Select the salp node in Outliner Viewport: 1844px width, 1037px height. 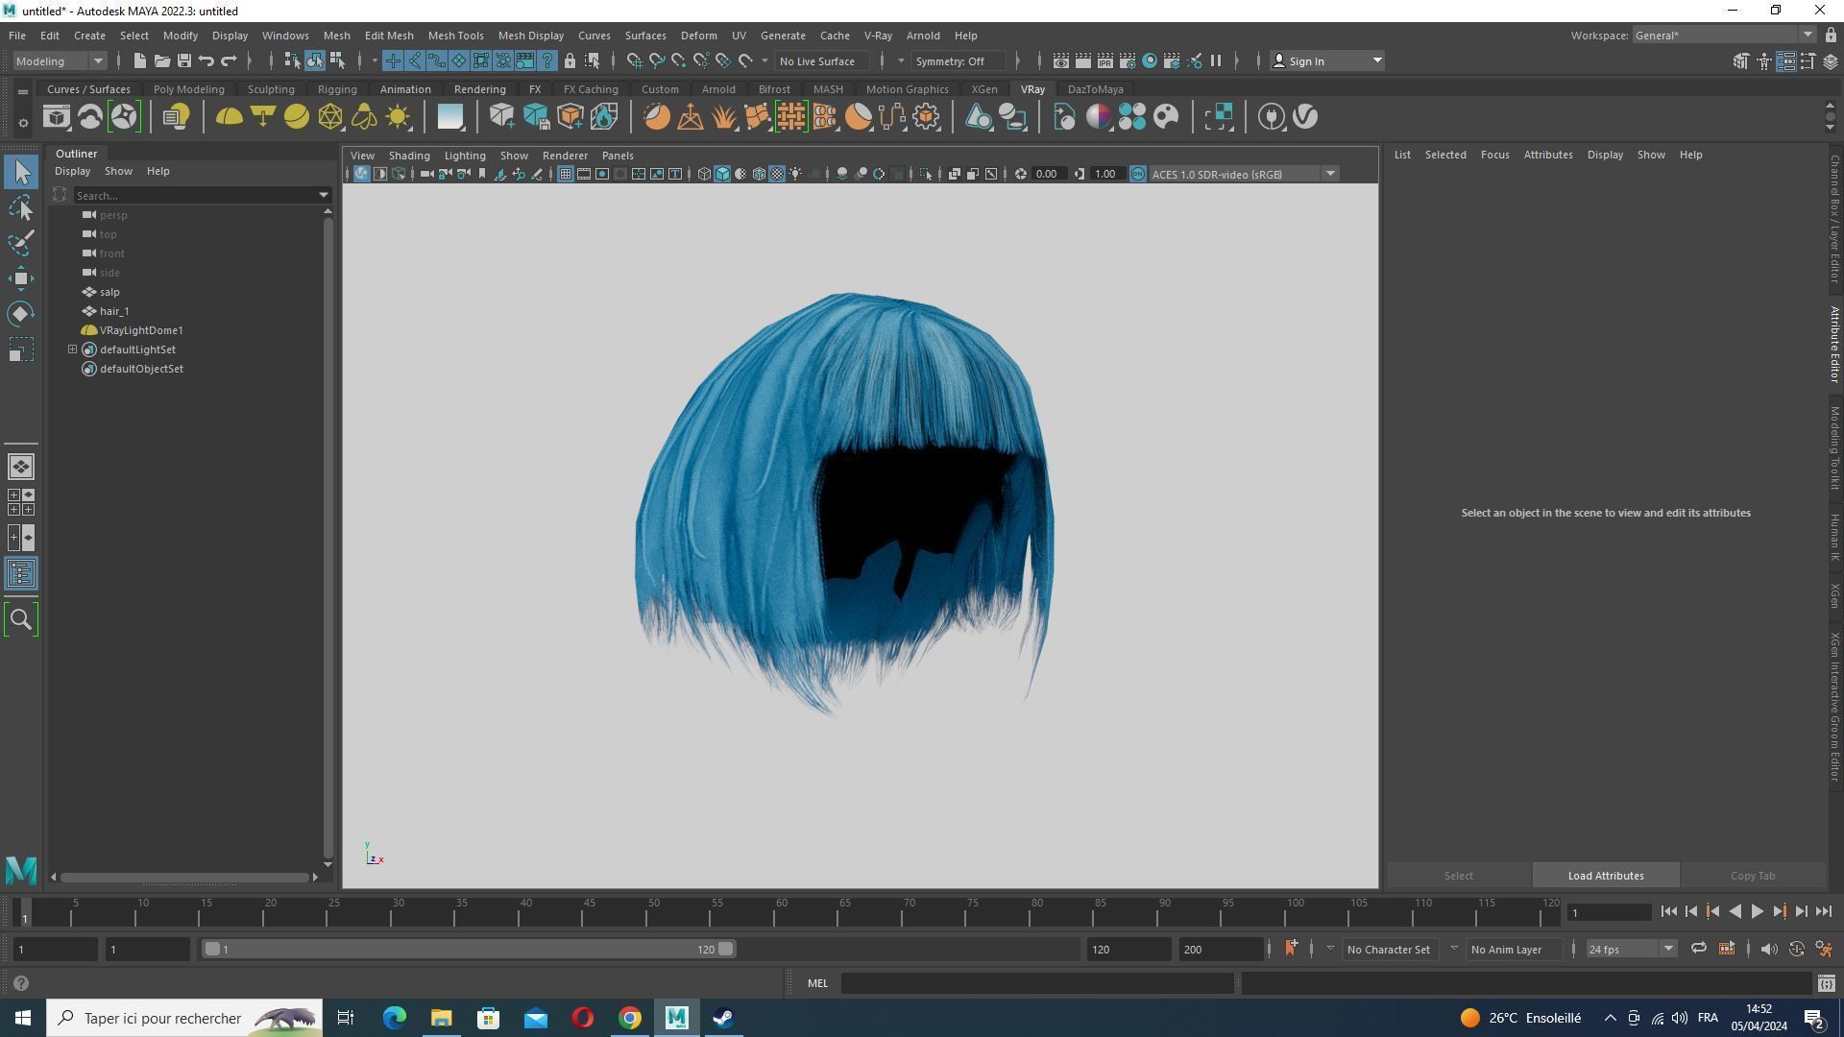coord(109,292)
